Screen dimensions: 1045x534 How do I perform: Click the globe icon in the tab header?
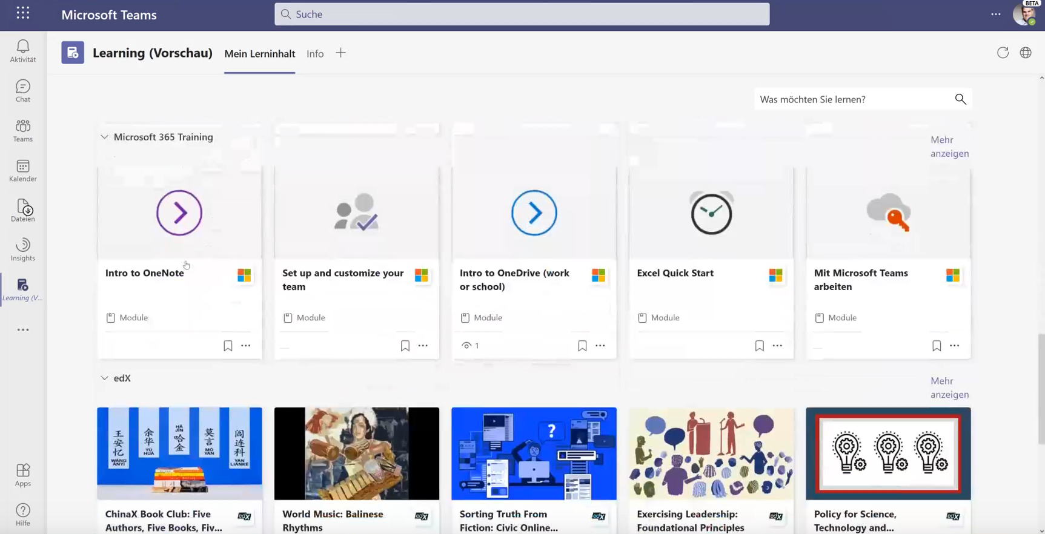[x=1026, y=53]
